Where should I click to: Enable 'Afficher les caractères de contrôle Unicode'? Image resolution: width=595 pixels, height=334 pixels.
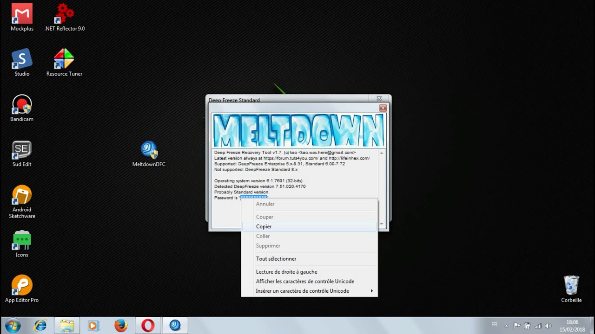pyautogui.click(x=305, y=281)
